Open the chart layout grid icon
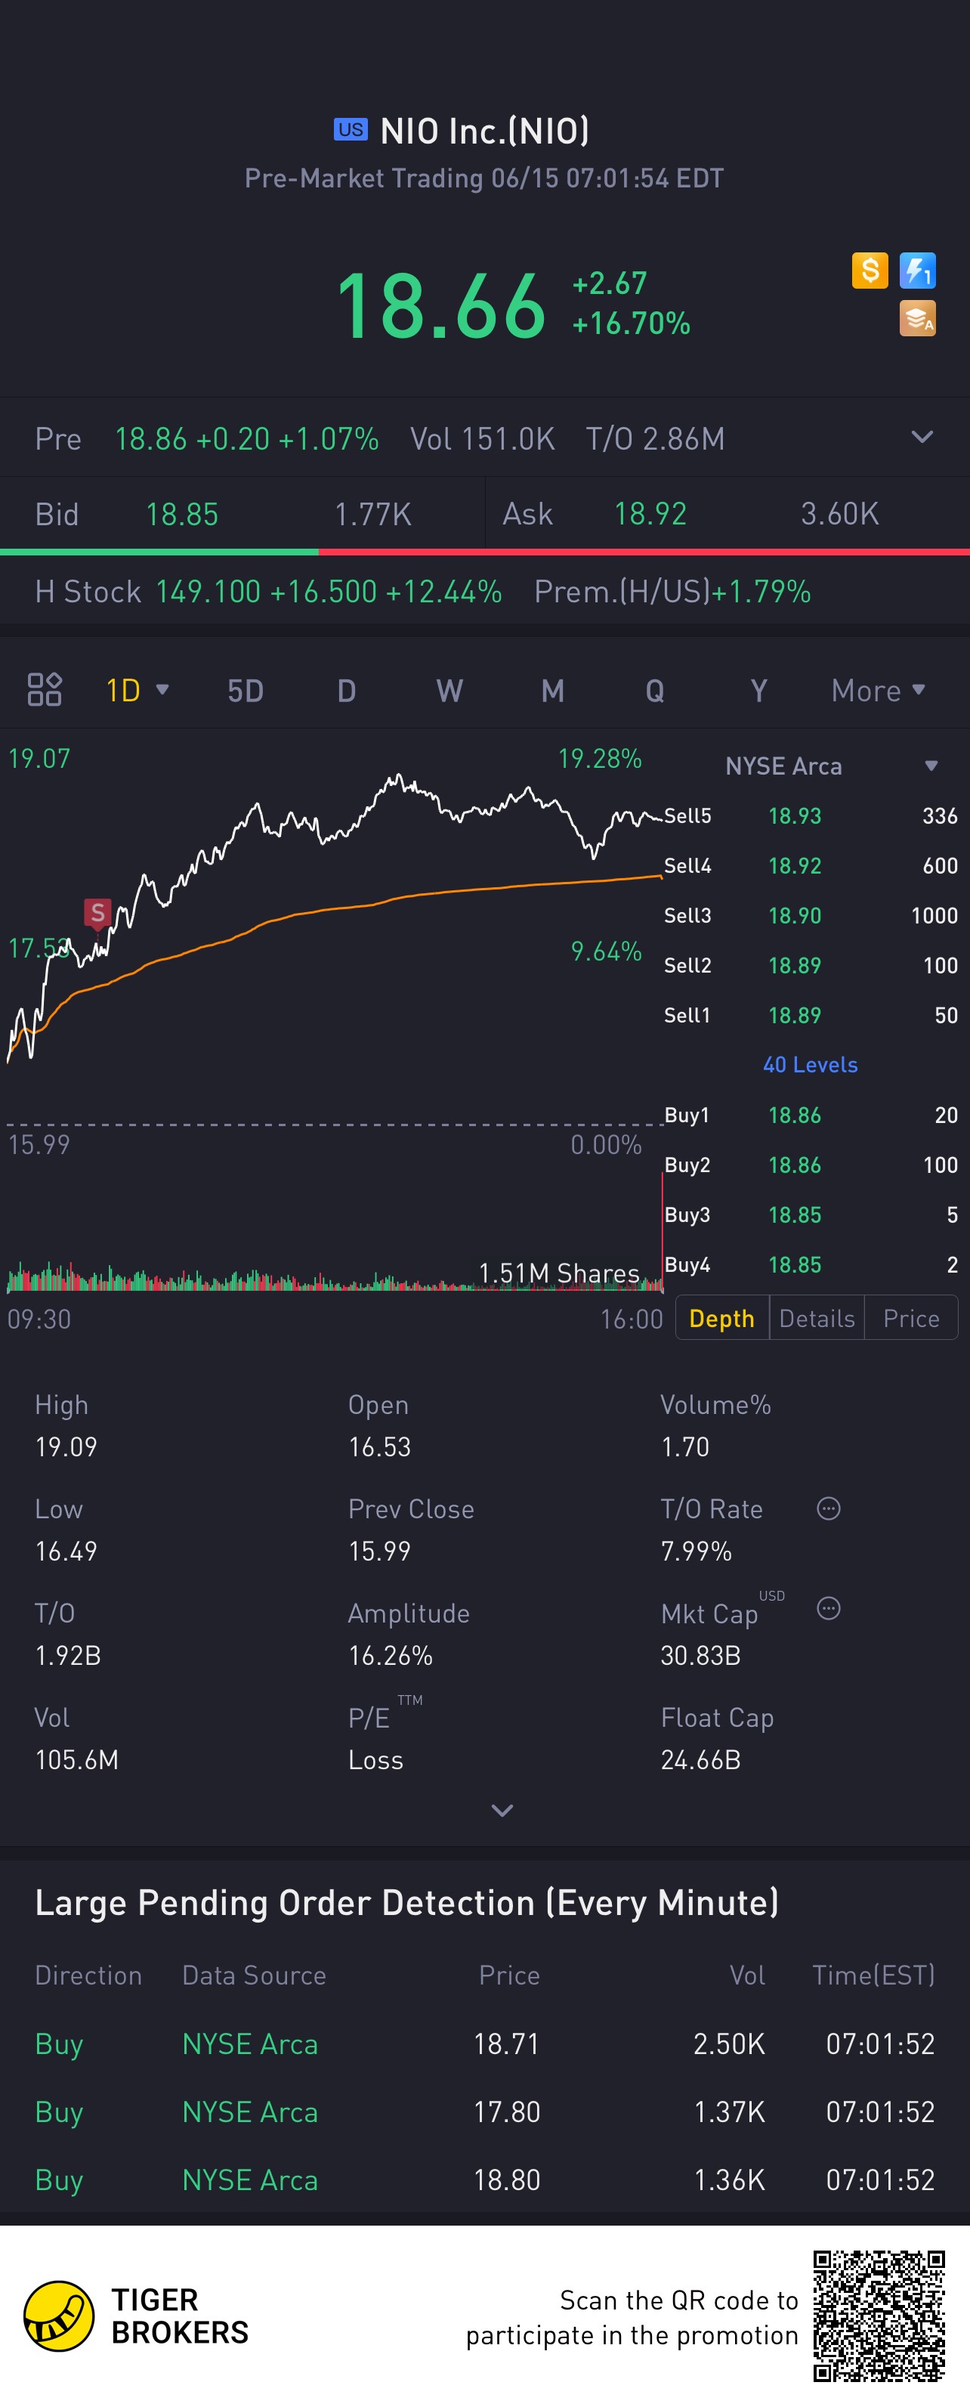The height and width of the screenshot is (2407, 970). (x=44, y=689)
